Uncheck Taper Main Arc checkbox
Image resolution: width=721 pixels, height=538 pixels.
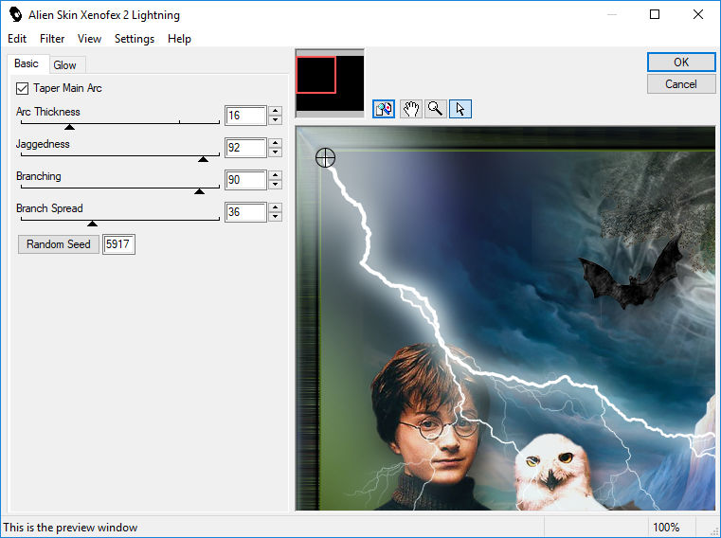click(22, 88)
